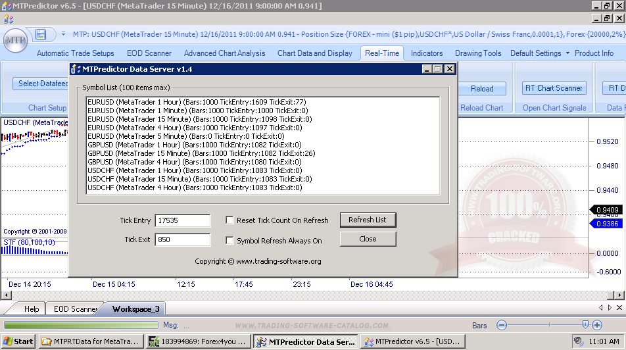
Task: Switch to the EOD Scanner bottom tab
Action: pos(75,309)
